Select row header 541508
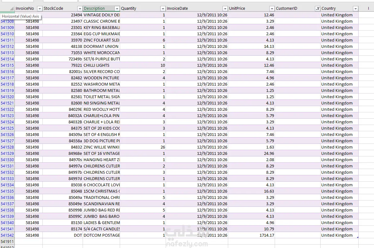 (7, 21)
